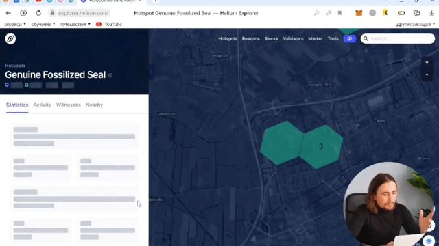Open the Hotspots navigation item

click(x=228, y=39)
